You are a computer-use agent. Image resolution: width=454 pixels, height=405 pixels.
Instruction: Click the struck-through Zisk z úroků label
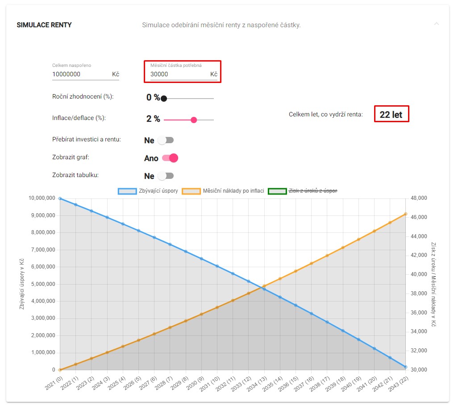point(314,191)
